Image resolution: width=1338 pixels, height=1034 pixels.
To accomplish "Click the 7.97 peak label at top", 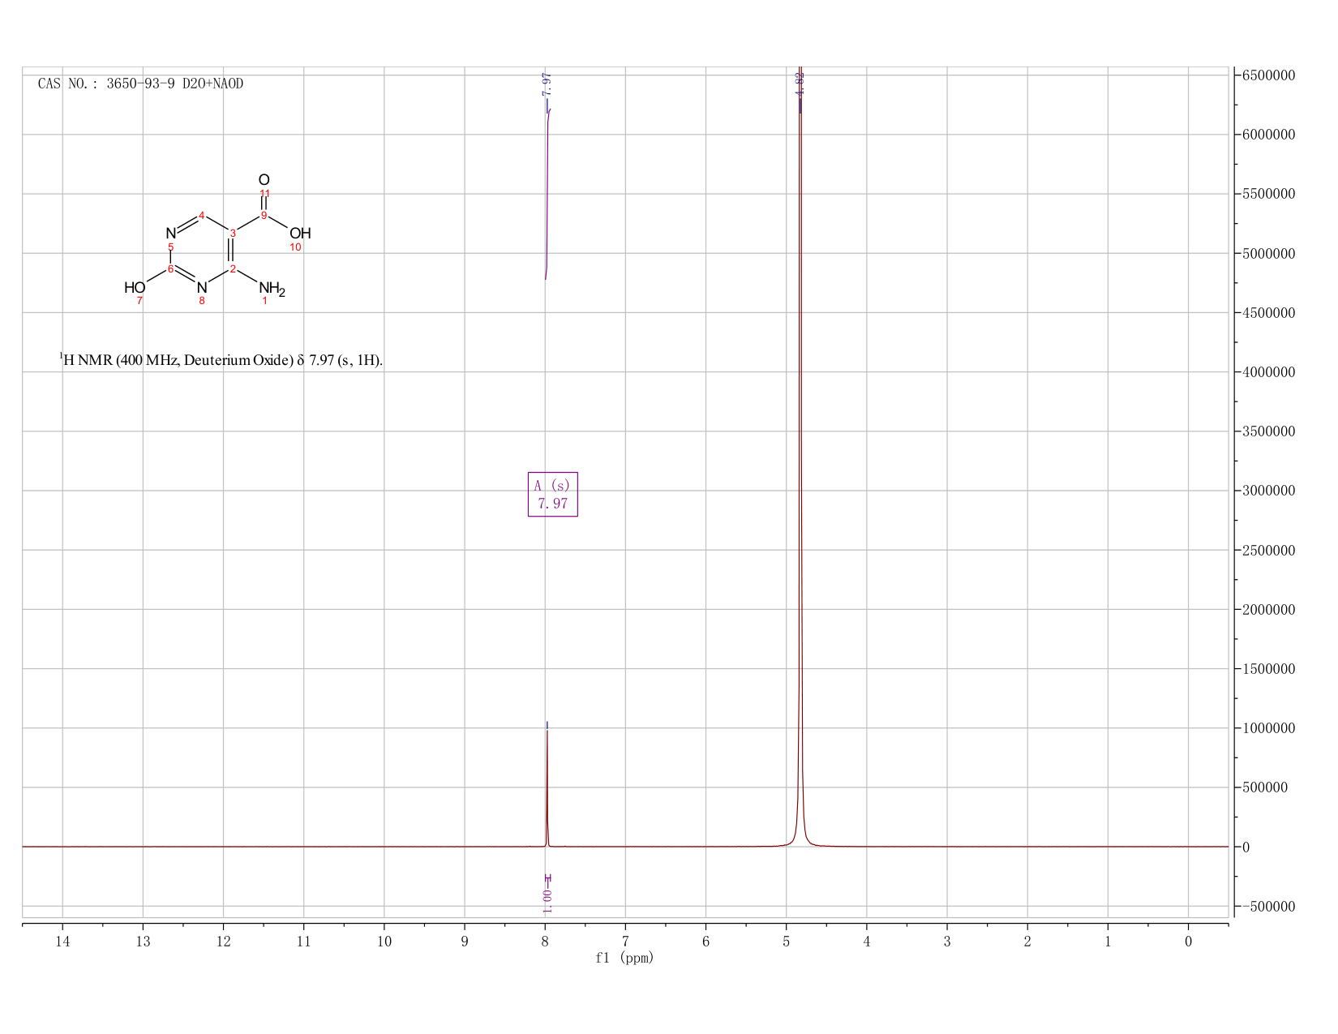I will (x=546, y=84).
